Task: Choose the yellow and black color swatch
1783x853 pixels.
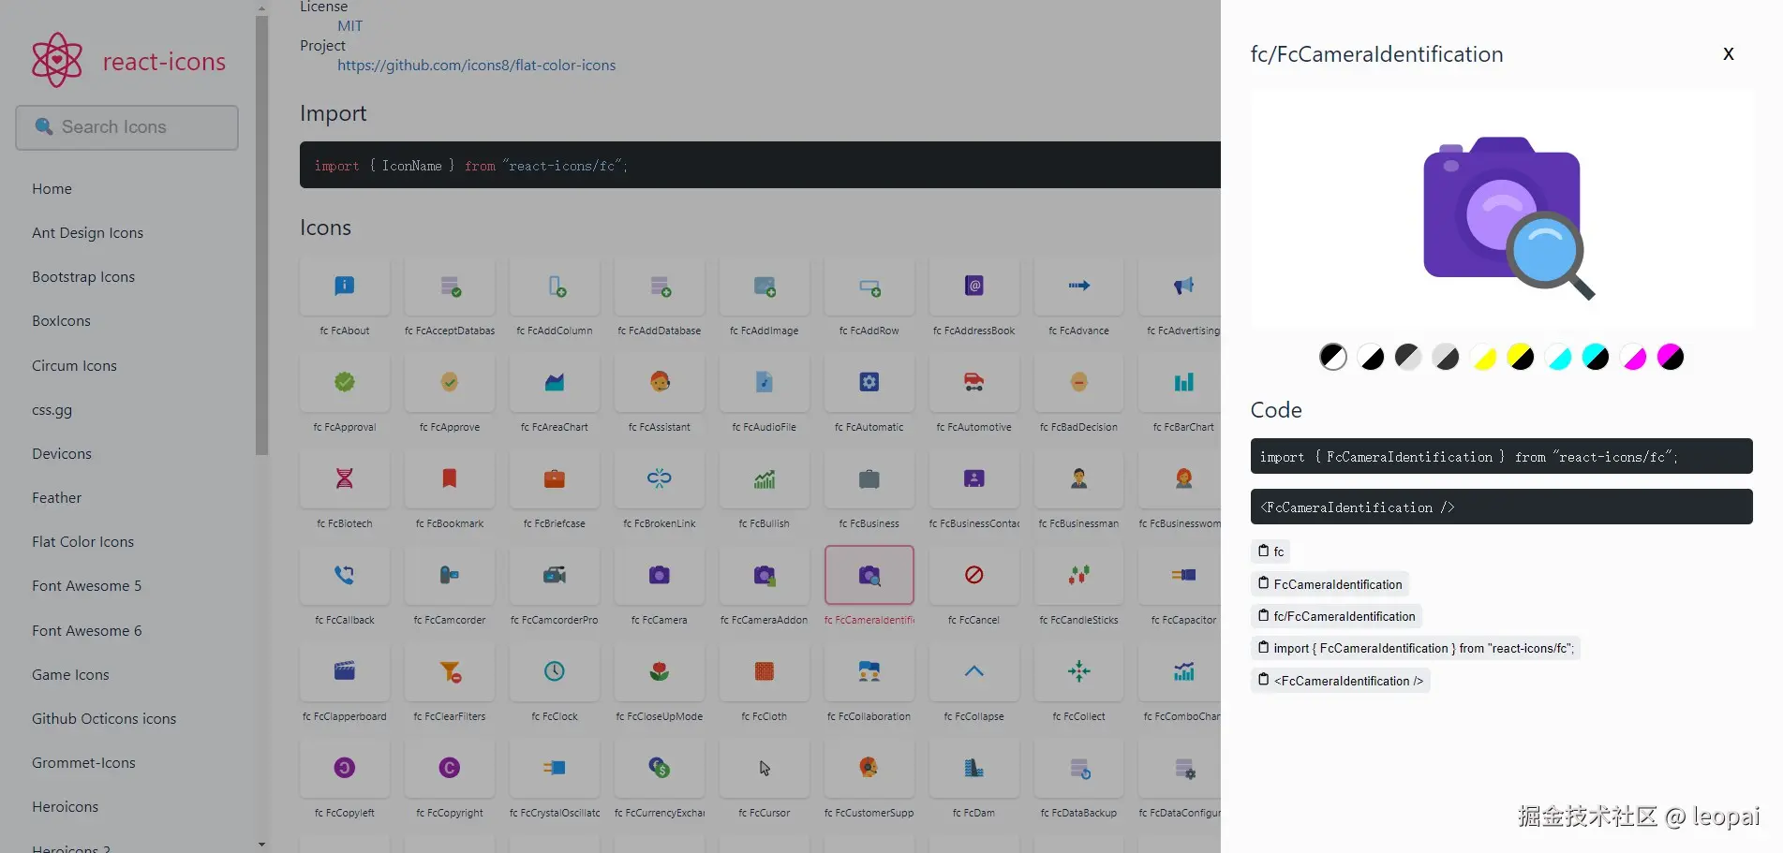Action: (x=1521, y=357)
